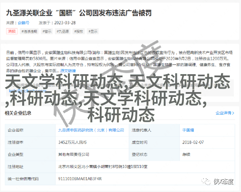Select the #九圣源 tag
Screen dimensions: 241x192
pos(63,31)
